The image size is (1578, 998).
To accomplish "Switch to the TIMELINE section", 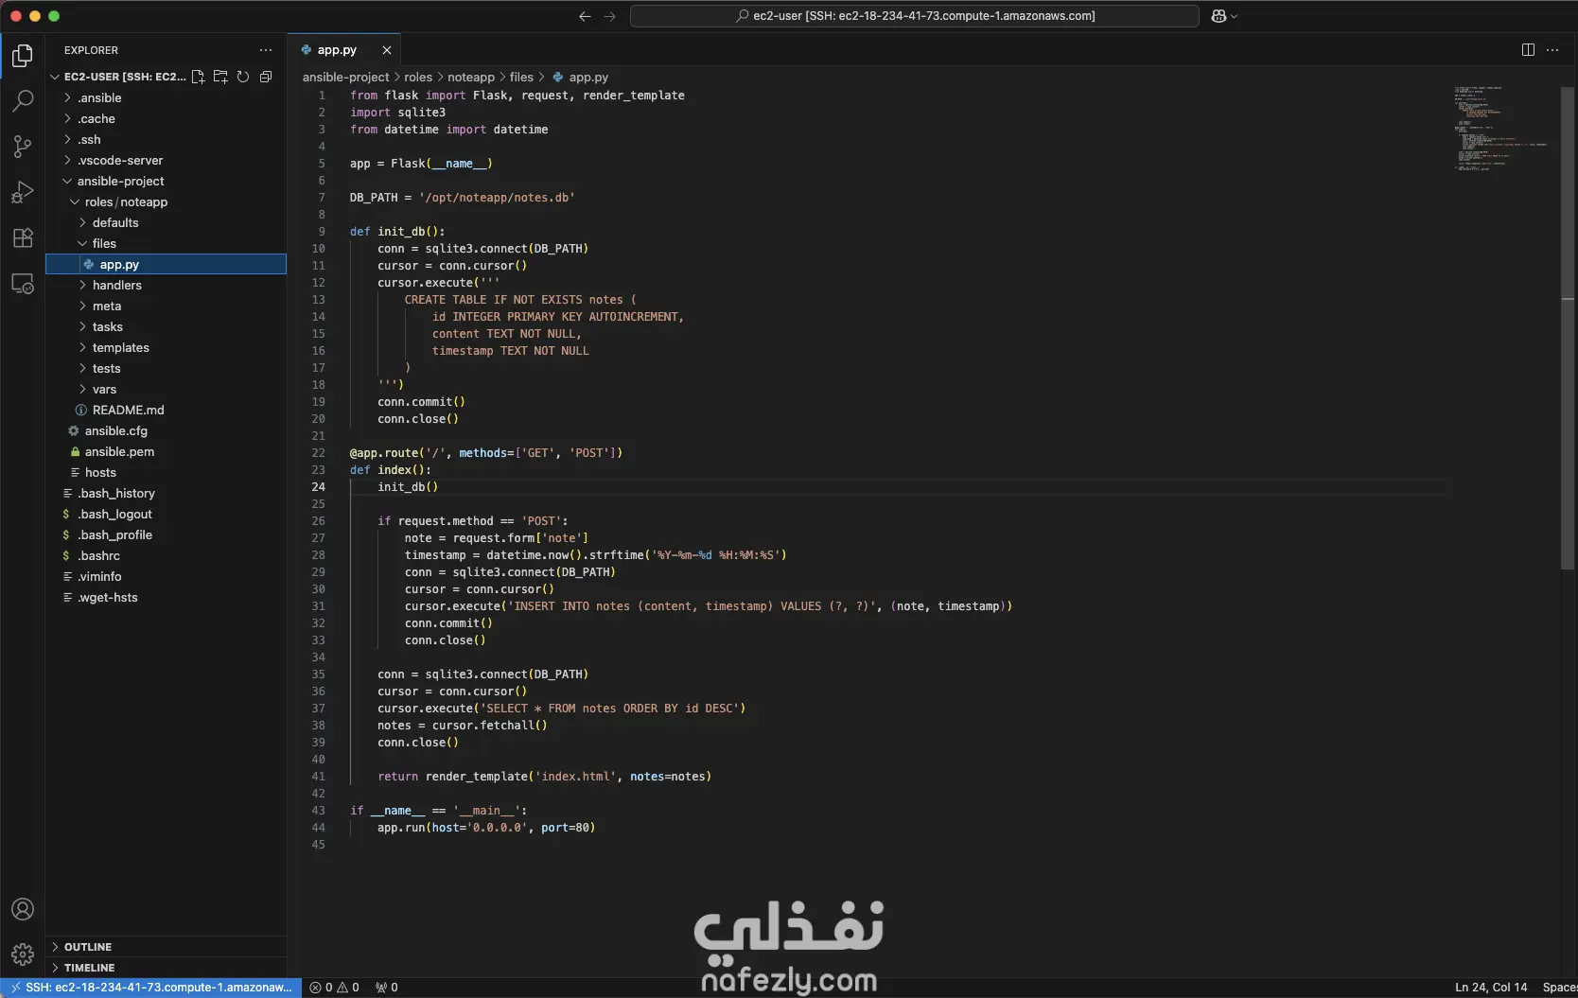I will point(89,967).
